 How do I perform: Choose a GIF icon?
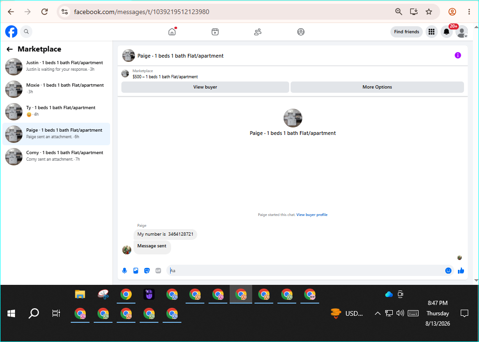pos(158,270)
